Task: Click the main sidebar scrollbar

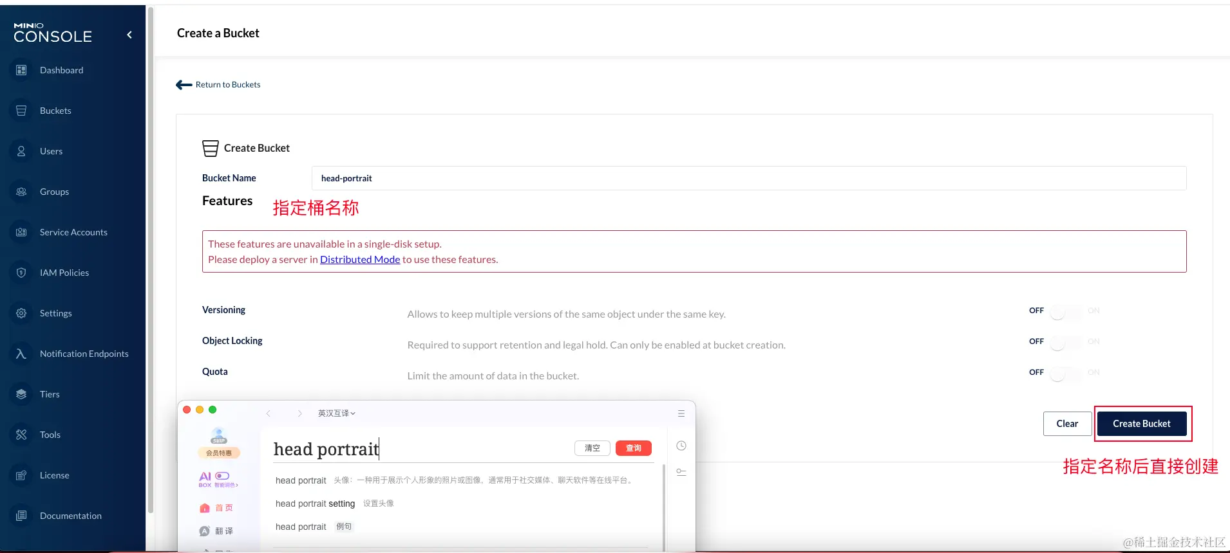Action: (151, 260)
